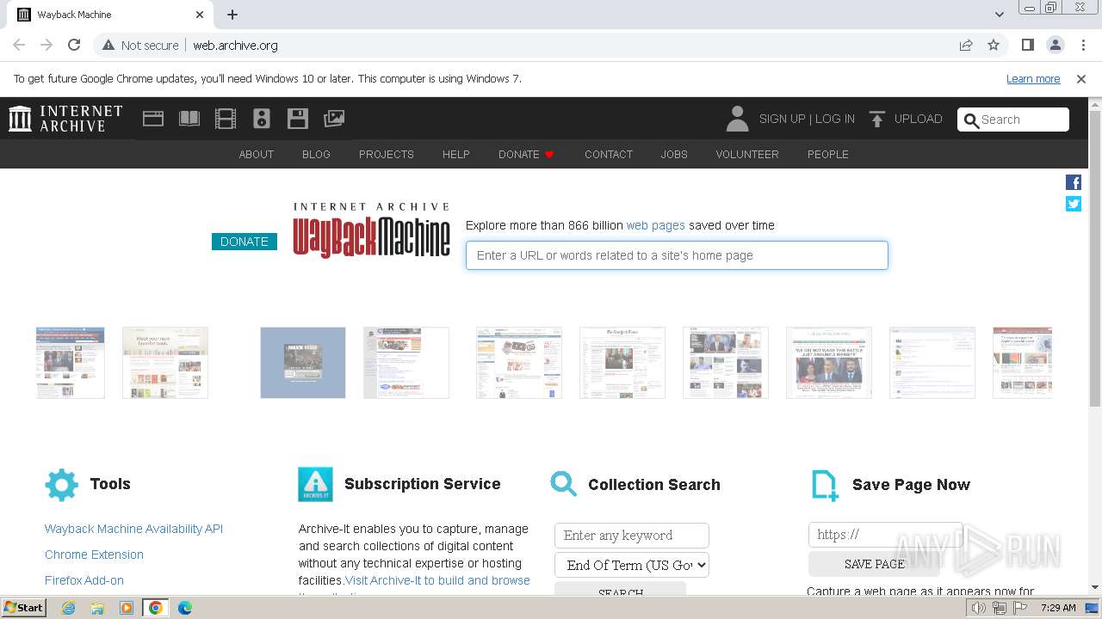This screenshot has width=1102, height=619.
Task: Open the PROJECTS menu item
Action: [x=387, y=155]
